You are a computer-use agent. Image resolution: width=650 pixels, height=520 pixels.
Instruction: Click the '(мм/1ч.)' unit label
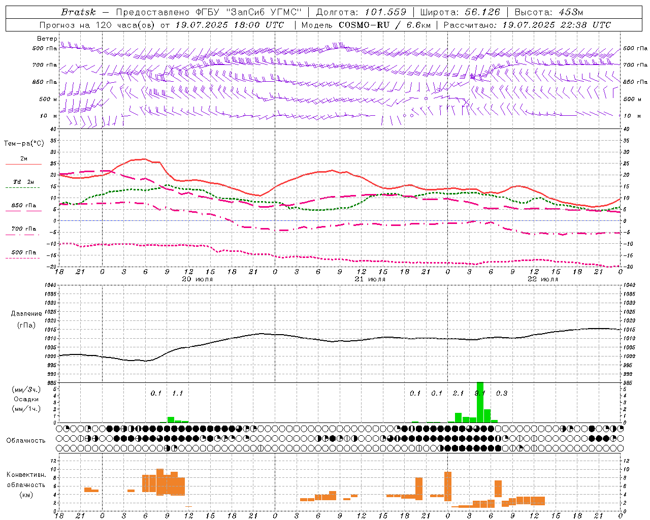26,409
